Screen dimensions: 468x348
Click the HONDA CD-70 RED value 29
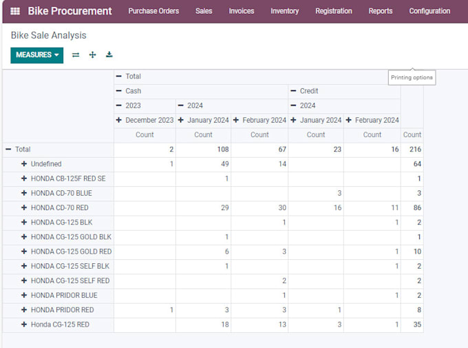(225, 208)
